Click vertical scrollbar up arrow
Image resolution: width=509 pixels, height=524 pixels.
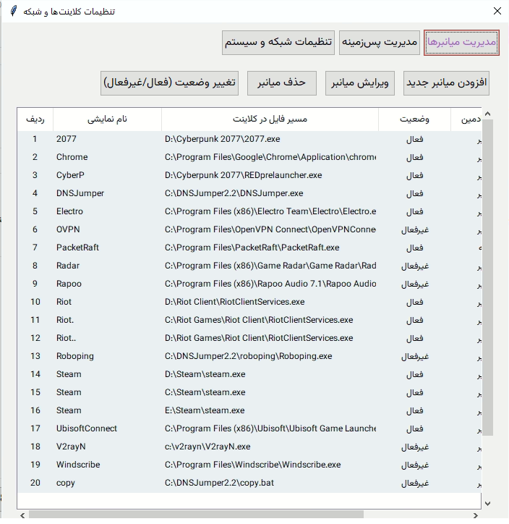[487, 114]
